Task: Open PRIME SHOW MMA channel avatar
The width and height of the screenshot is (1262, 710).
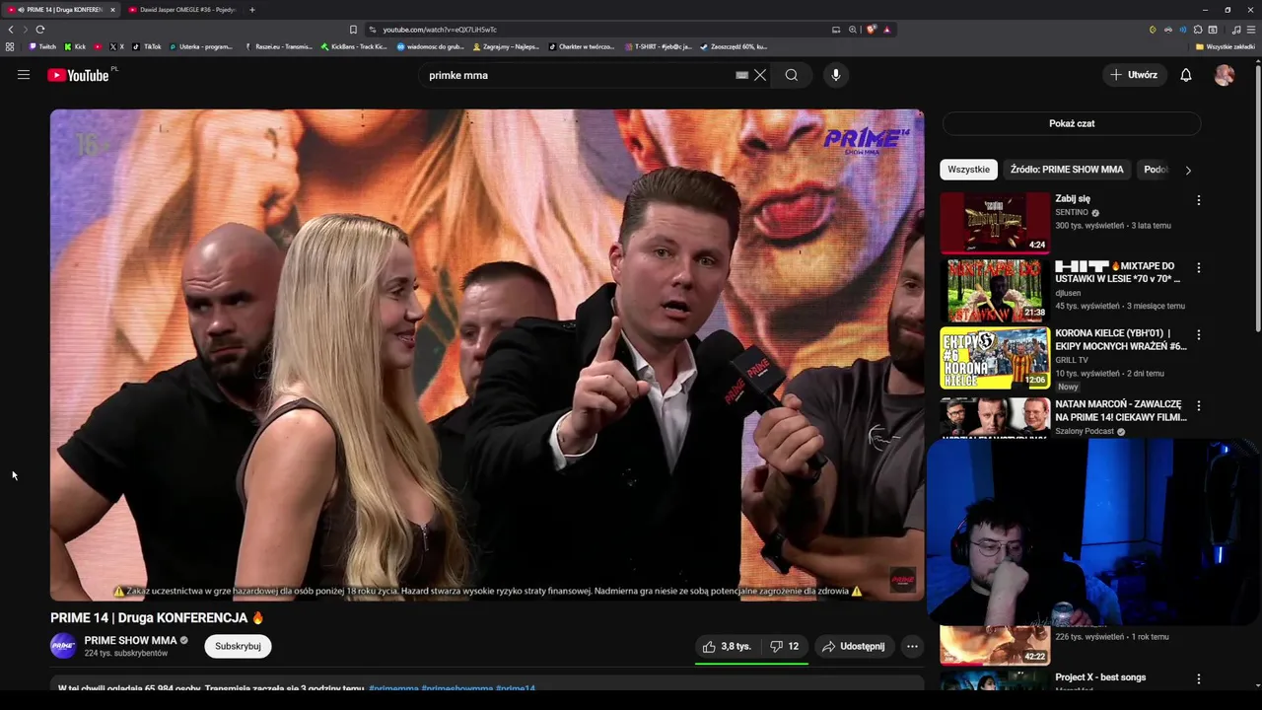Action: tap(63, 646)
